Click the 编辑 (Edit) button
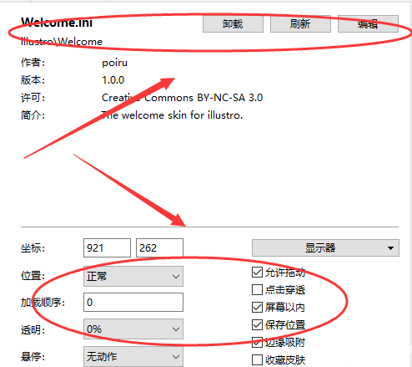412x367 pixels. (368, 24)
